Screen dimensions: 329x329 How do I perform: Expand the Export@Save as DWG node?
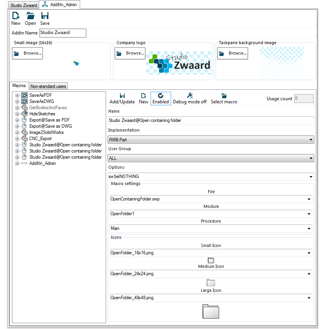pyautogui.click(x=17, y=126)
